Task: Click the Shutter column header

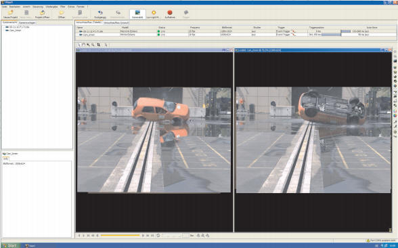Action: pyautogui.click(x=257, y=27)
